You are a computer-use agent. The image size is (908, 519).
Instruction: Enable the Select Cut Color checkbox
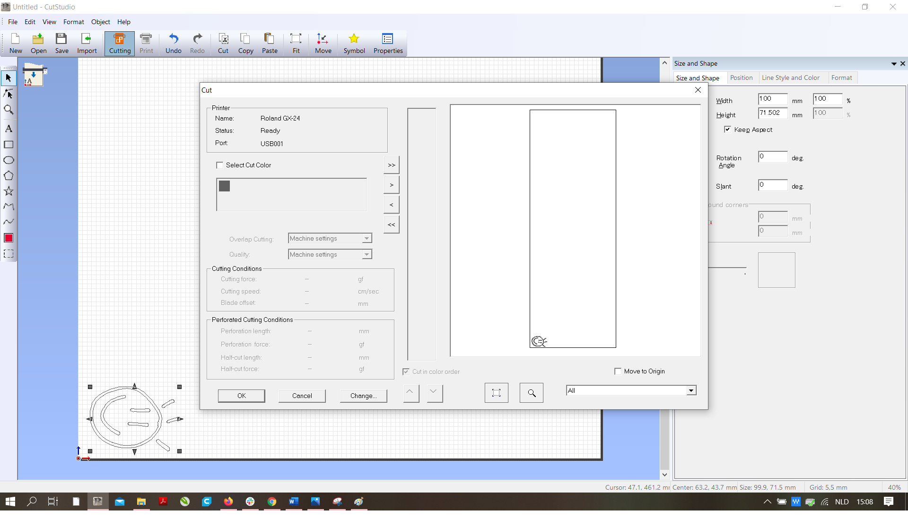(219, 165)
